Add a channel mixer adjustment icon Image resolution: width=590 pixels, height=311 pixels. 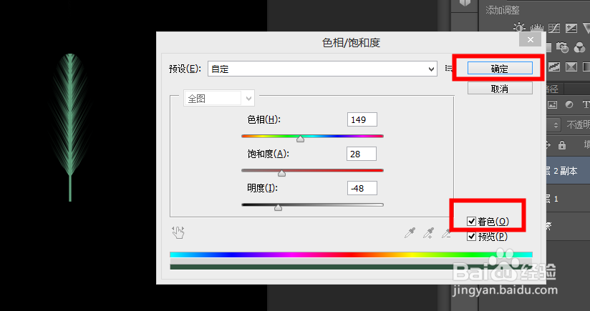[579, 47]
